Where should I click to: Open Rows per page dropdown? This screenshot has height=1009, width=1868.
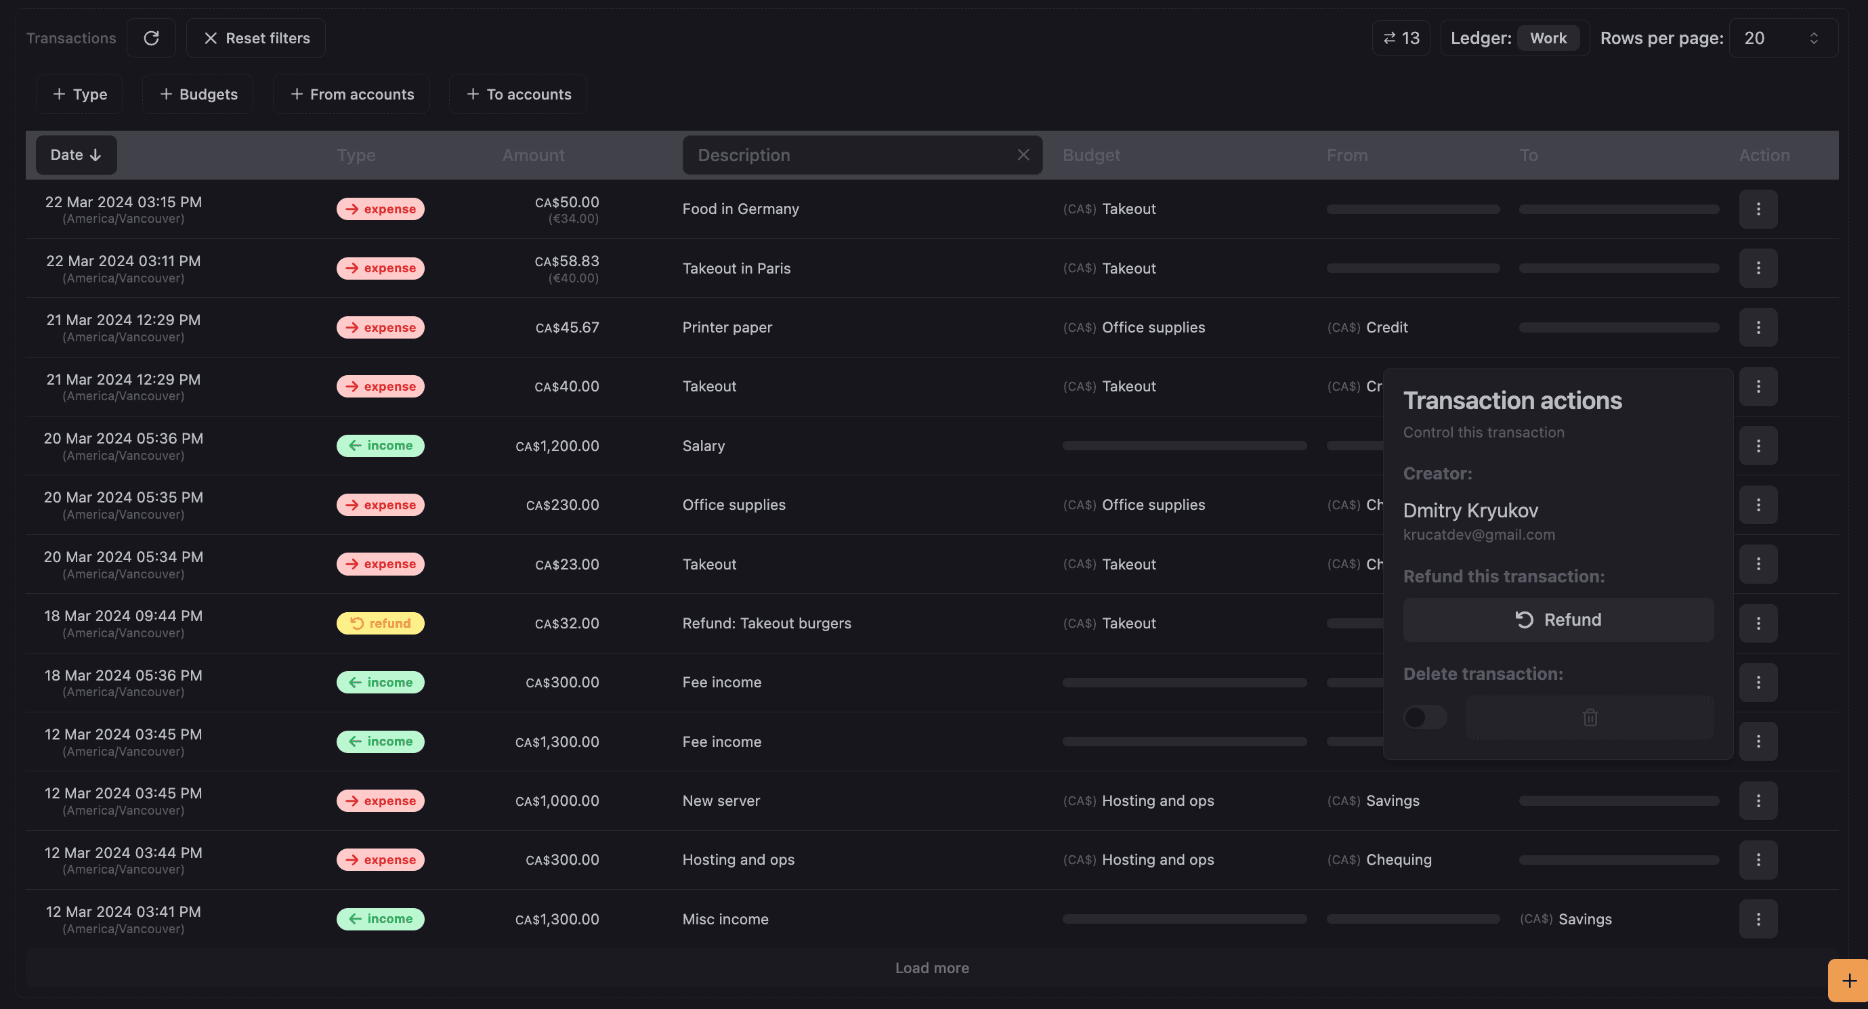tap(1783, 38)
